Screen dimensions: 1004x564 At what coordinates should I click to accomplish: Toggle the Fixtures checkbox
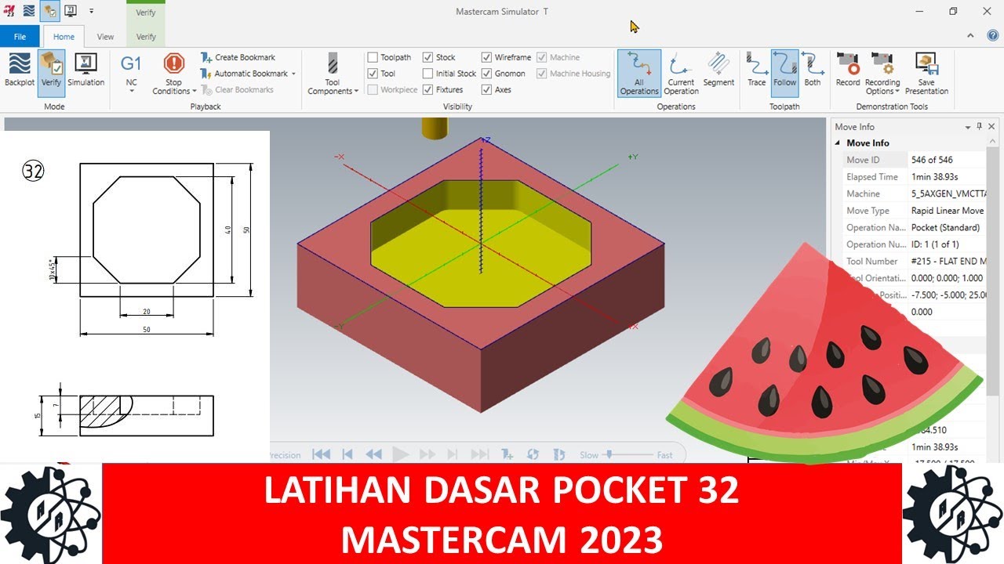click(427, 90)
